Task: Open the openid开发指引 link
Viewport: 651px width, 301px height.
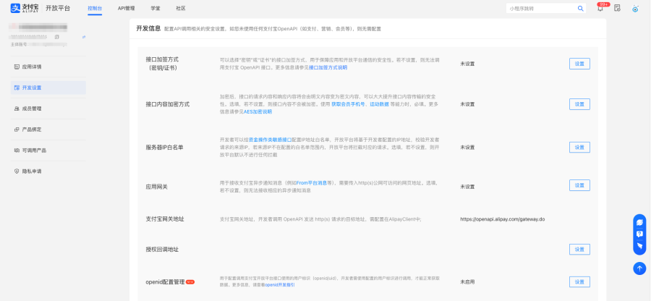Action: coord(280,285)
